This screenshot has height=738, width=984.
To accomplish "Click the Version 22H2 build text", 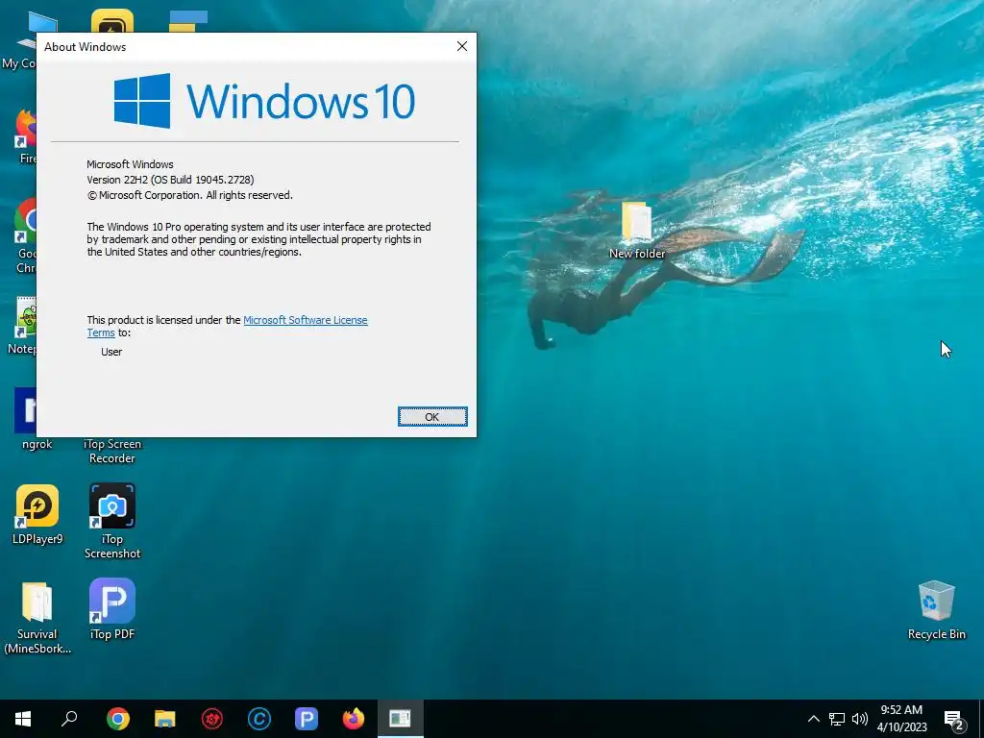I will point(170,180).
